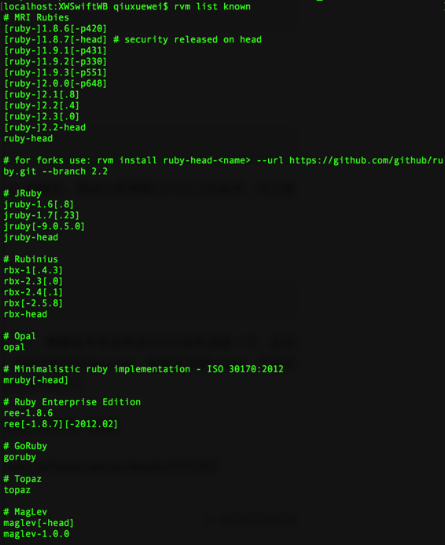Click the [ruby-]1.8.6[-p420] line
The height and width of the screenshot is (545, 445).
55,28
